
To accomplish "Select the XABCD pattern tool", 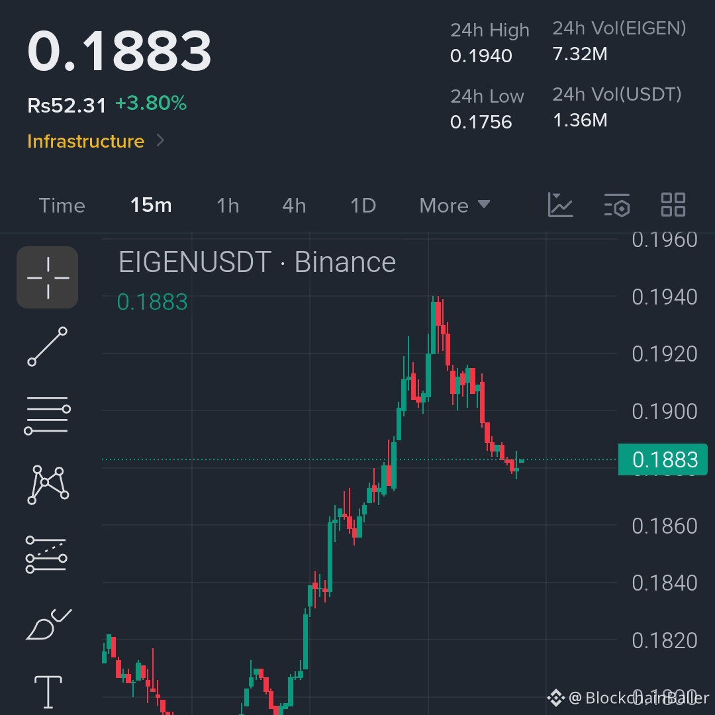I will click(48, 485).
